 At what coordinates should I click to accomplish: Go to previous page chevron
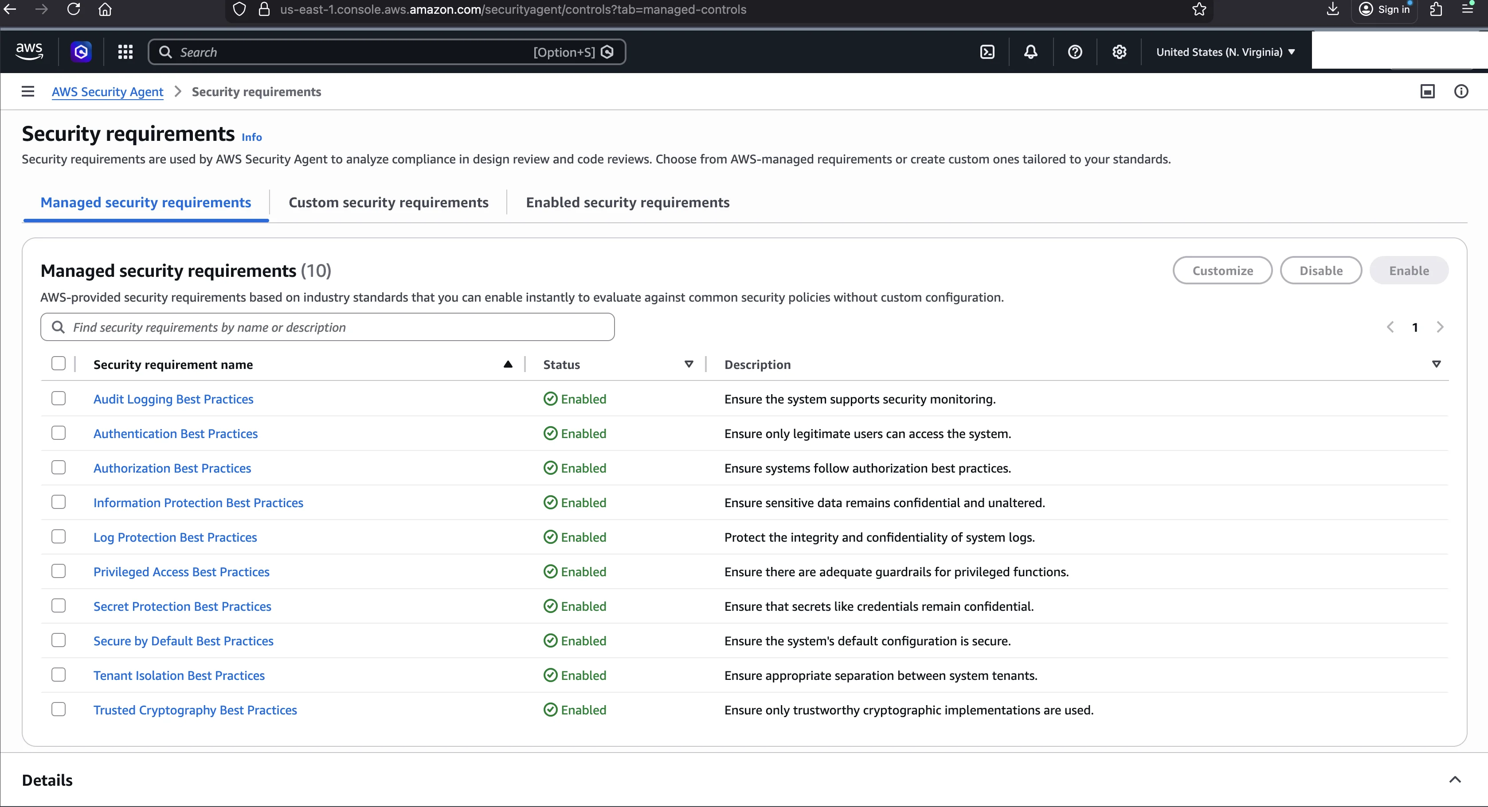point(1390,327)
